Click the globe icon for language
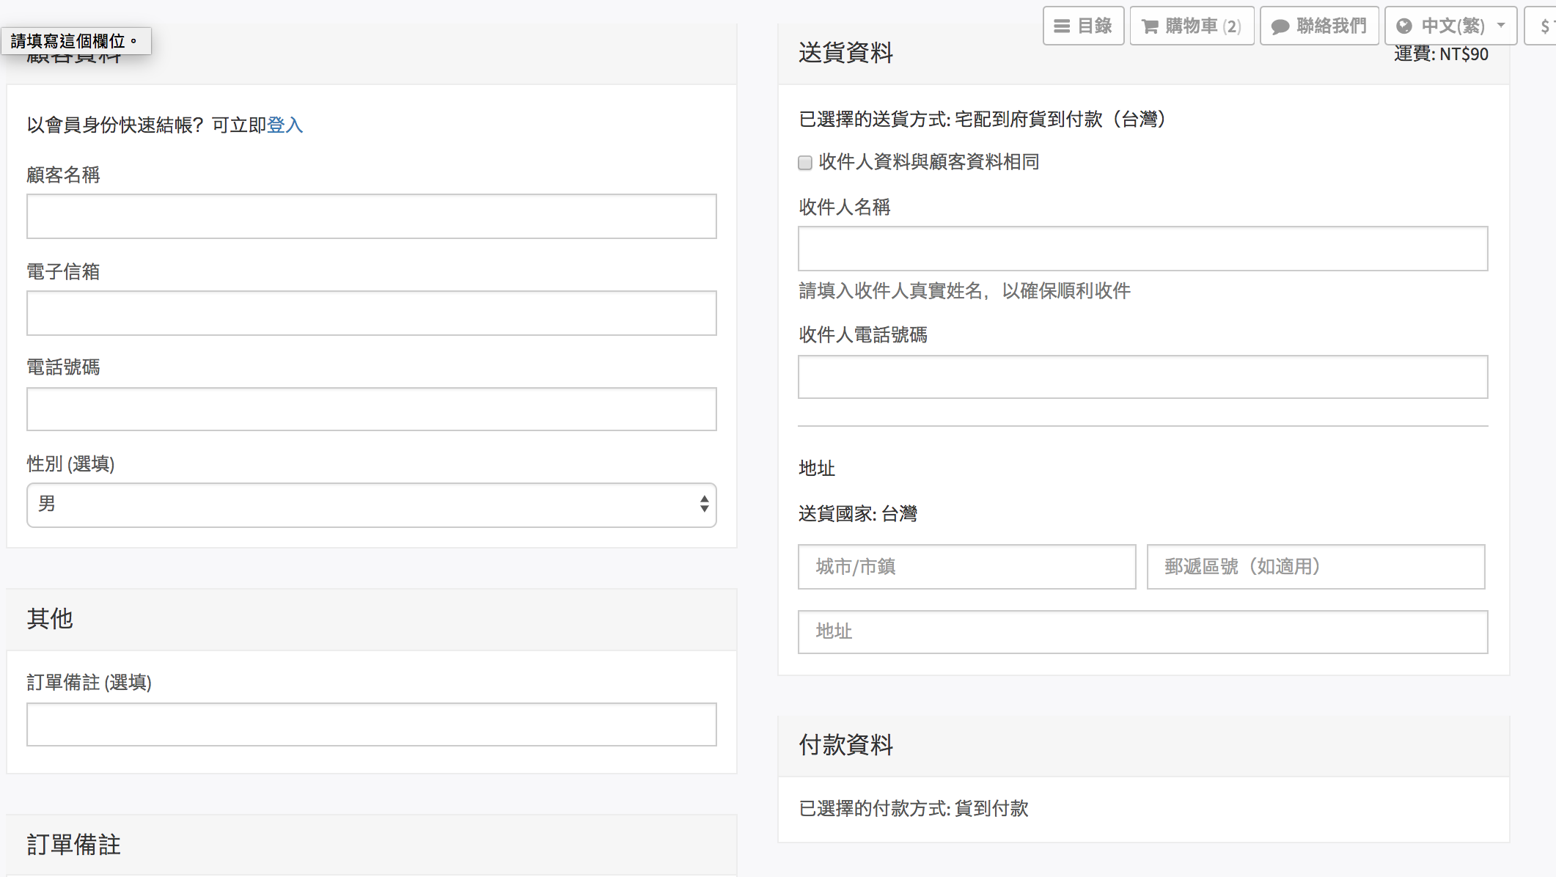The image size is (1556, 877). point(1403,26)
